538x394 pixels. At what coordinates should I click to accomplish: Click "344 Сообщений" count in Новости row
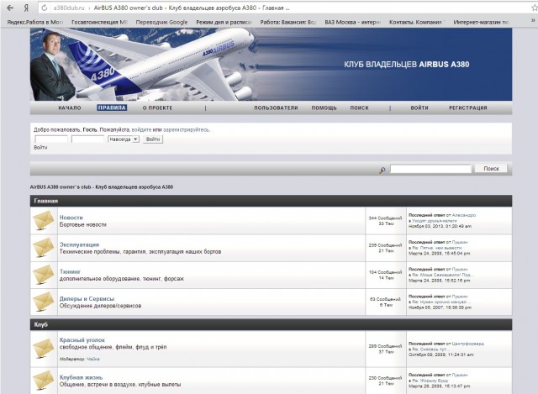point(385,218)
